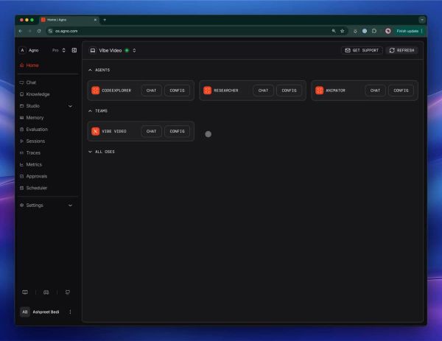Screen dimensions: 442x341
Task: Click the Researcher agent icon
Action: tap(208, 91)
